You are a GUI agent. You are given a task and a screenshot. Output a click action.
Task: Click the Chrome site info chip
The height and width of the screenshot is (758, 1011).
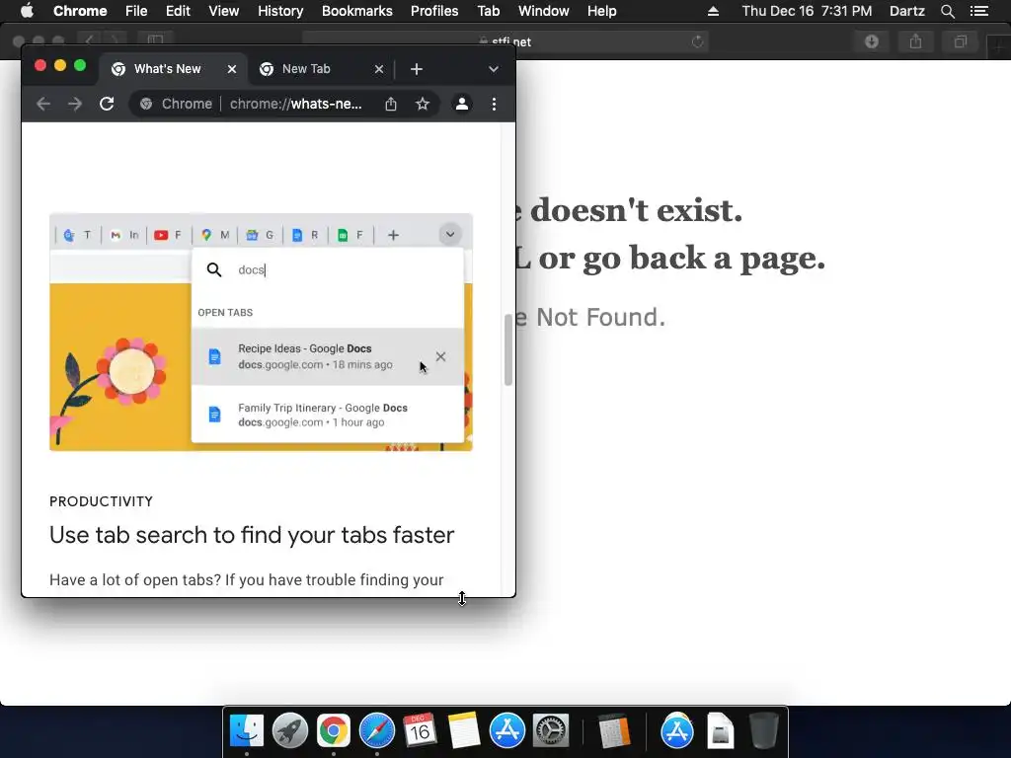(176, 104)
